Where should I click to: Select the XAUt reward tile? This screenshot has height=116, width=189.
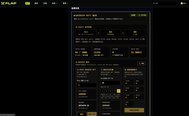point(129,103)
